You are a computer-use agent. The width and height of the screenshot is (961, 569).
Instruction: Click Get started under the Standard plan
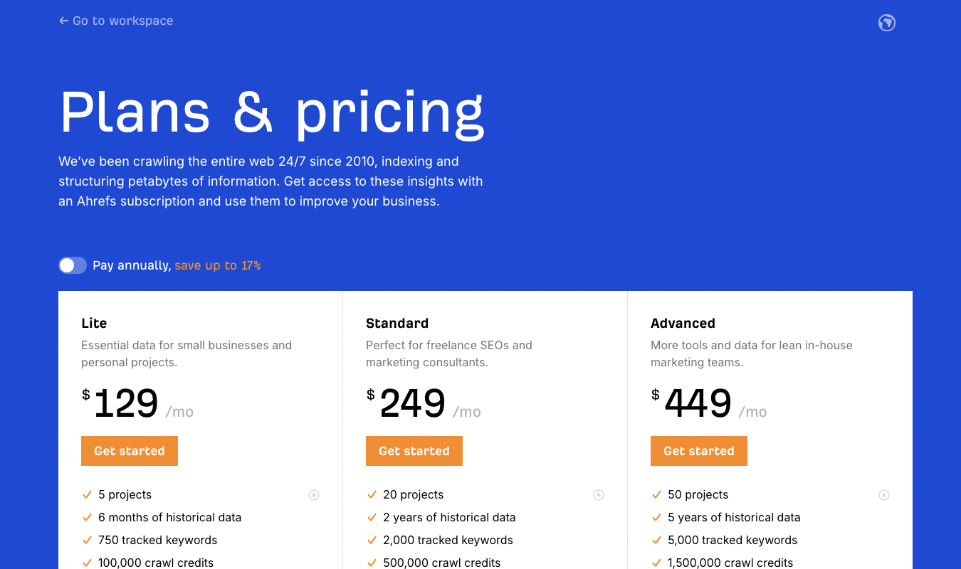pos(414,450)
